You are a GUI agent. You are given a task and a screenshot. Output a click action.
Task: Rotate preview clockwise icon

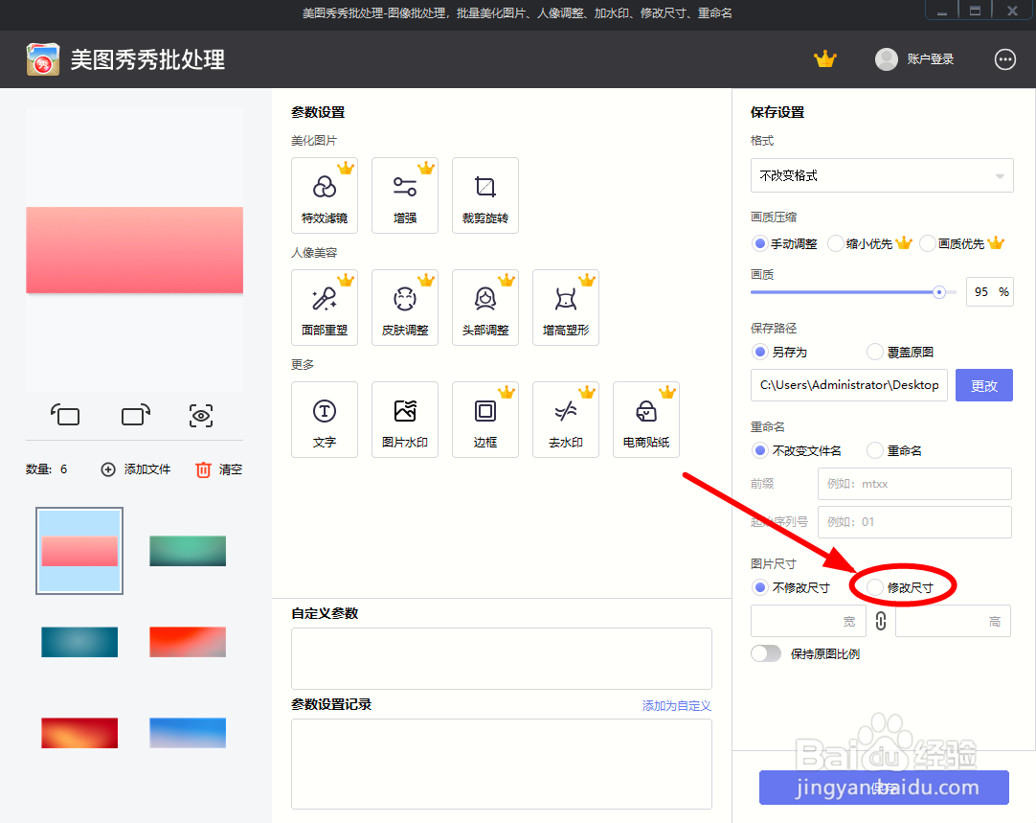[x=135, y=415]
